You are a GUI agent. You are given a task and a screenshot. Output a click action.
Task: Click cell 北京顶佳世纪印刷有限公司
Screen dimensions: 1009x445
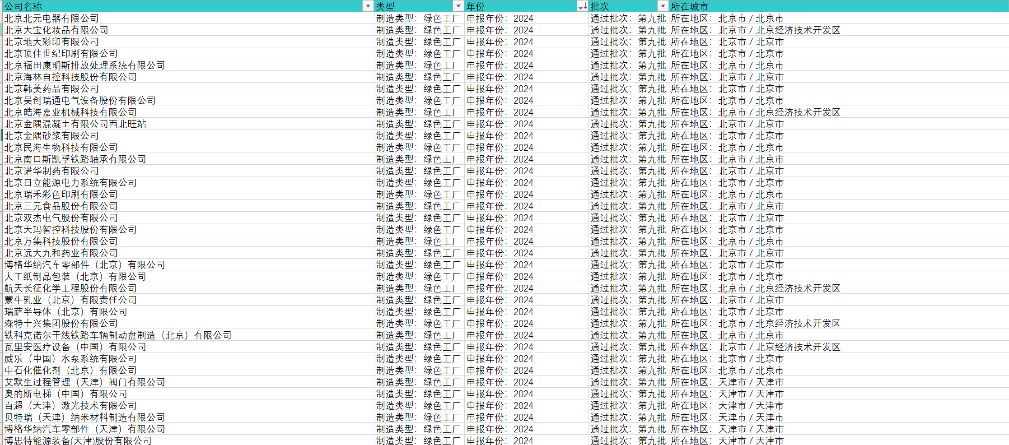(x=188, y=54)
